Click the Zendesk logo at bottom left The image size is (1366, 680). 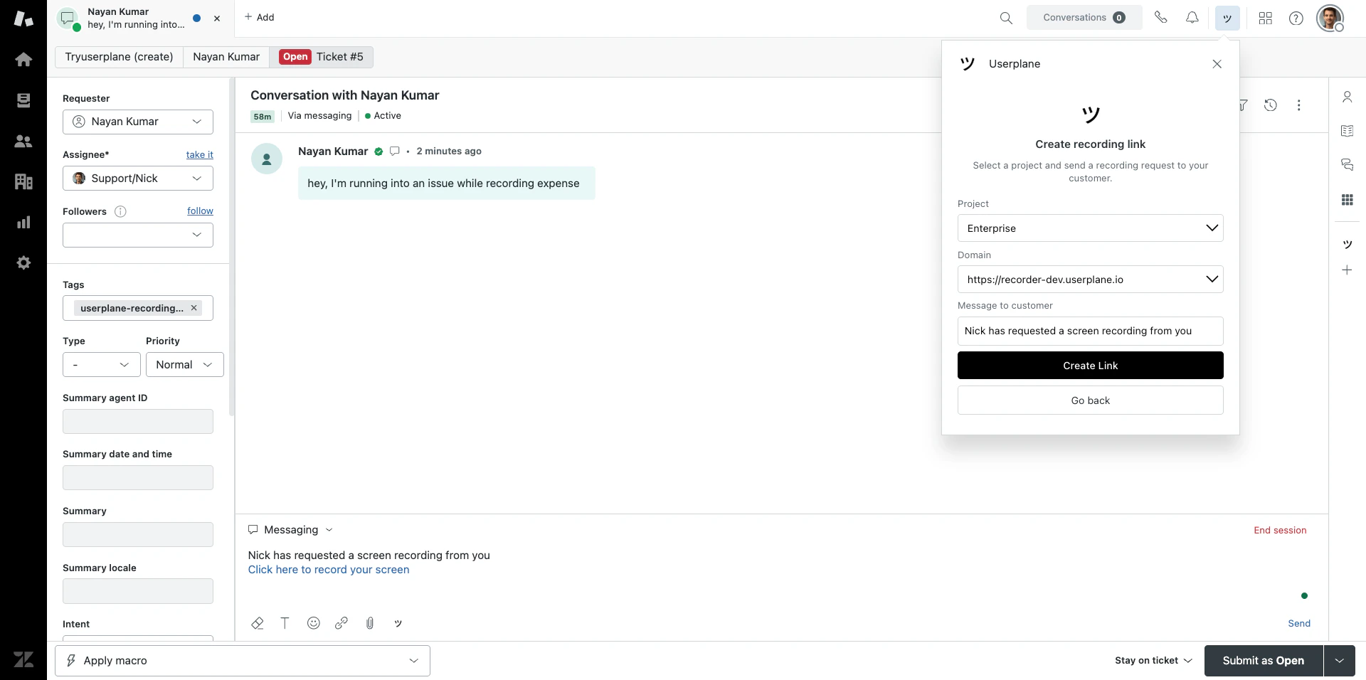23,659
